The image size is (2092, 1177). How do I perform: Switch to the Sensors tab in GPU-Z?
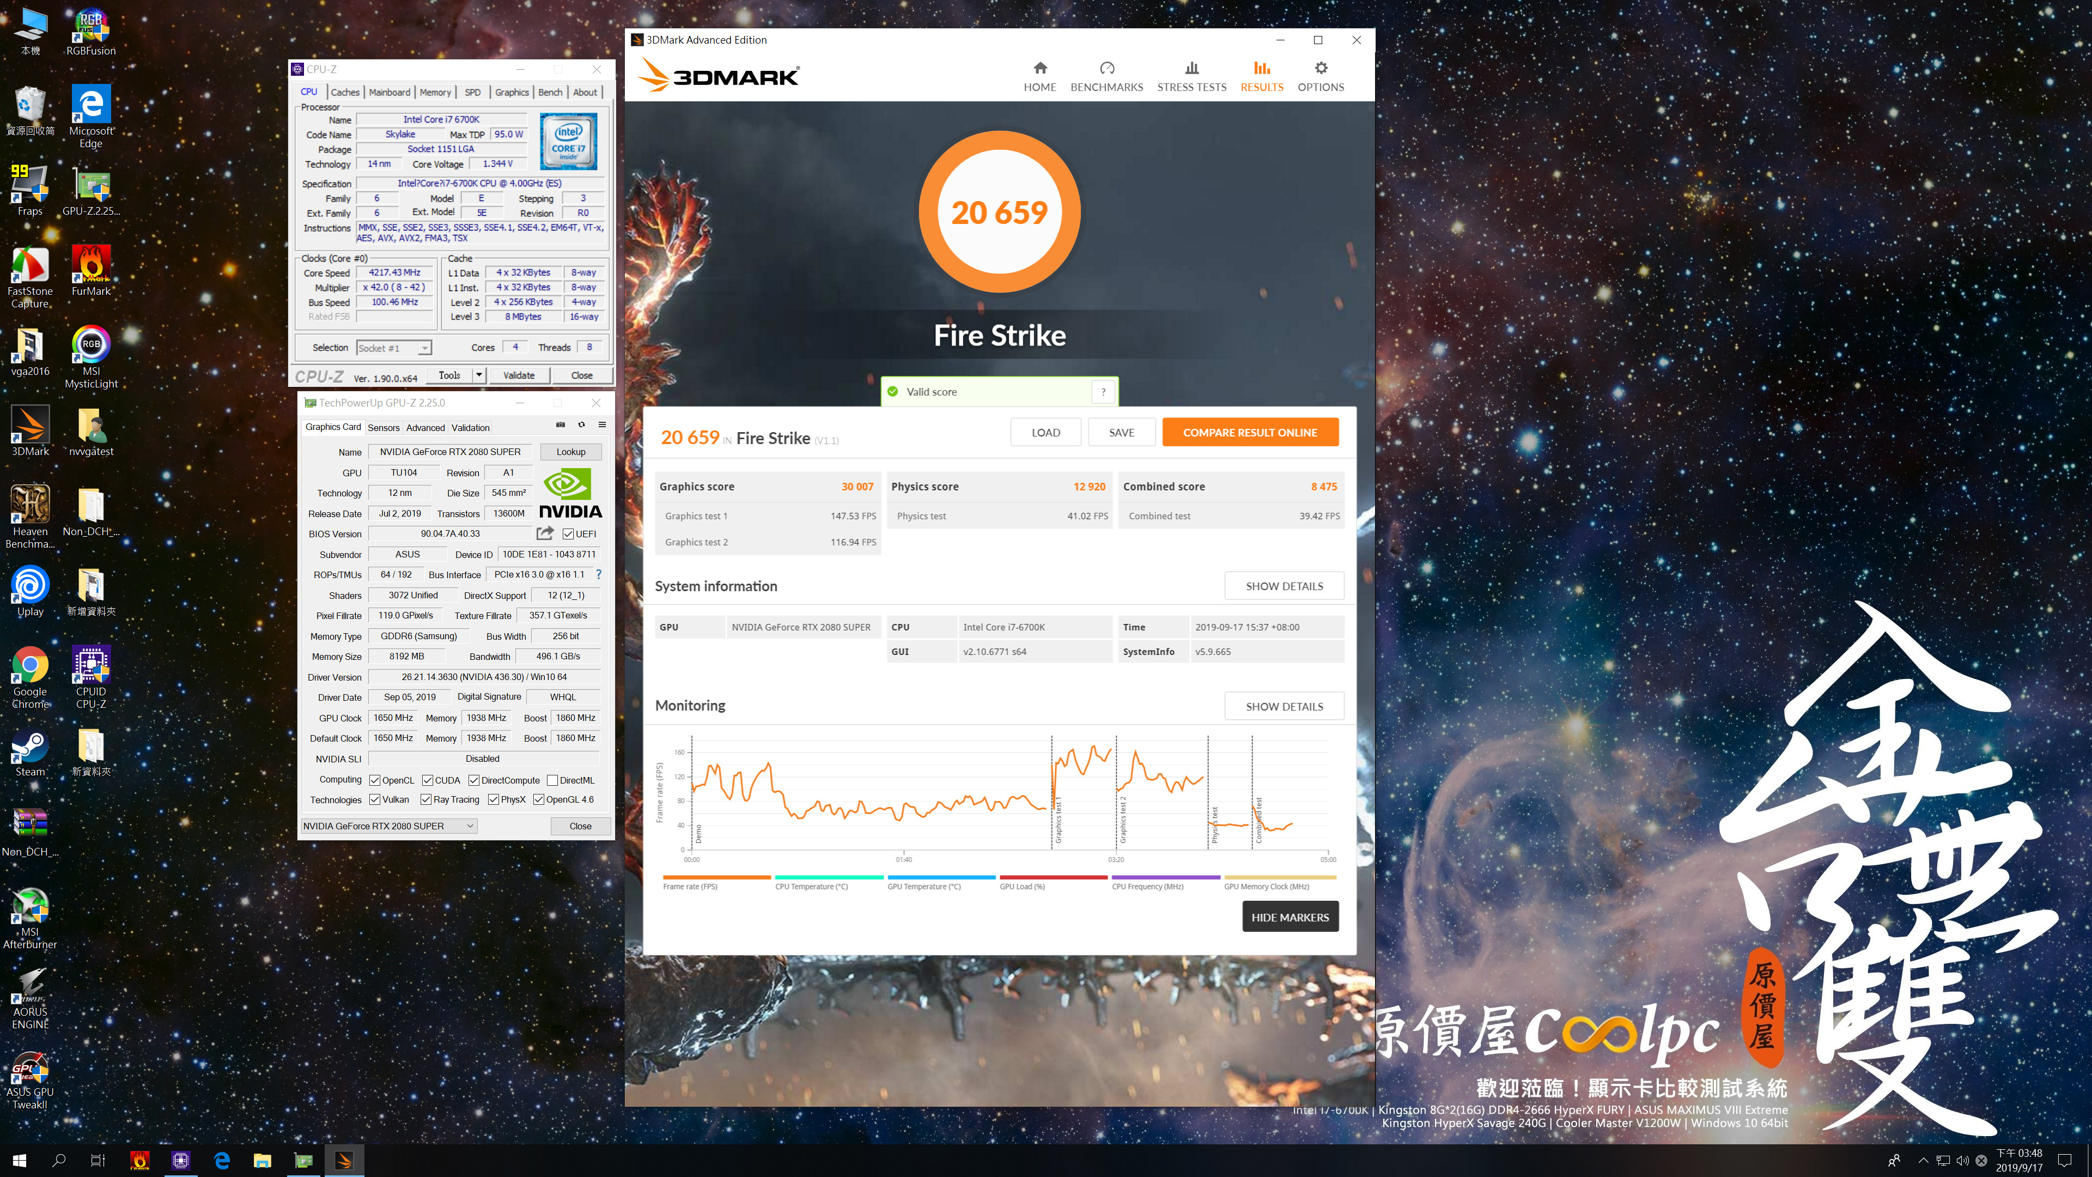[384, 427]
